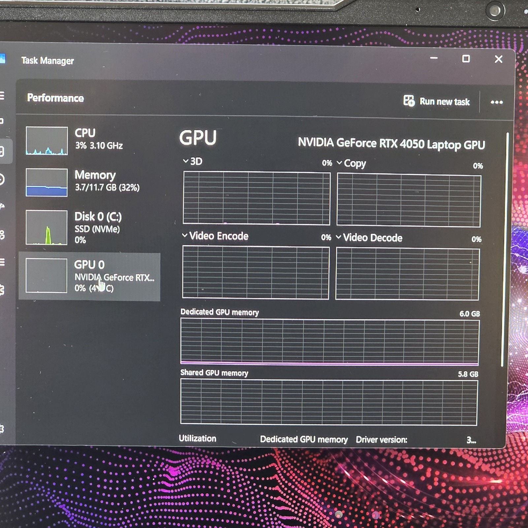The height and width of the screenshot is (528, 528).
Task: Select the Memory 3.7/11.7 GB entry
Action: point(89,182)
